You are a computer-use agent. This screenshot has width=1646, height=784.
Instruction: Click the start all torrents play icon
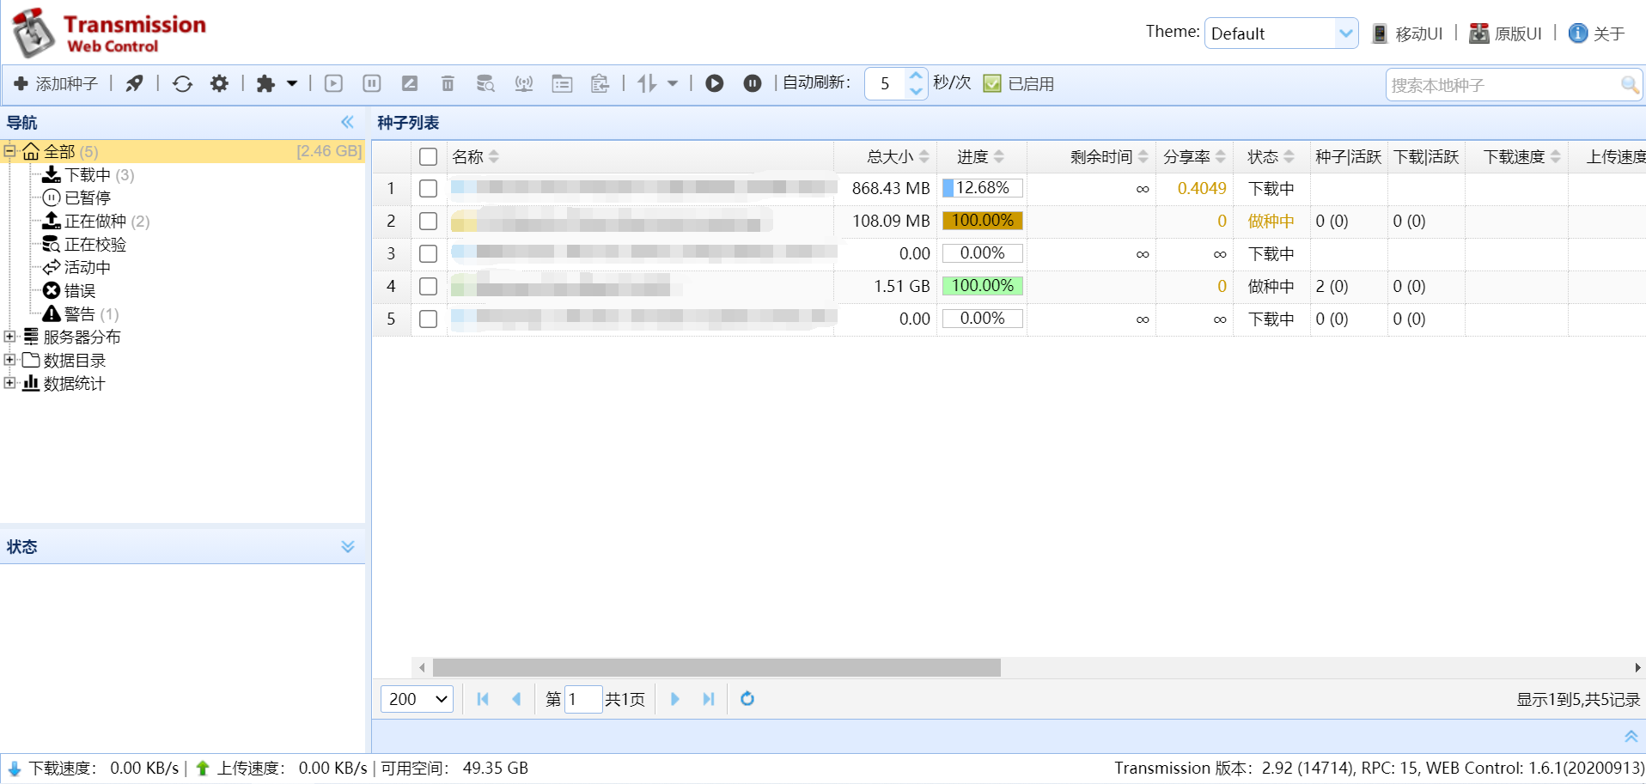[714, 83]
